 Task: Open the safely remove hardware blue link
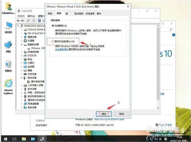pos(62,49)
